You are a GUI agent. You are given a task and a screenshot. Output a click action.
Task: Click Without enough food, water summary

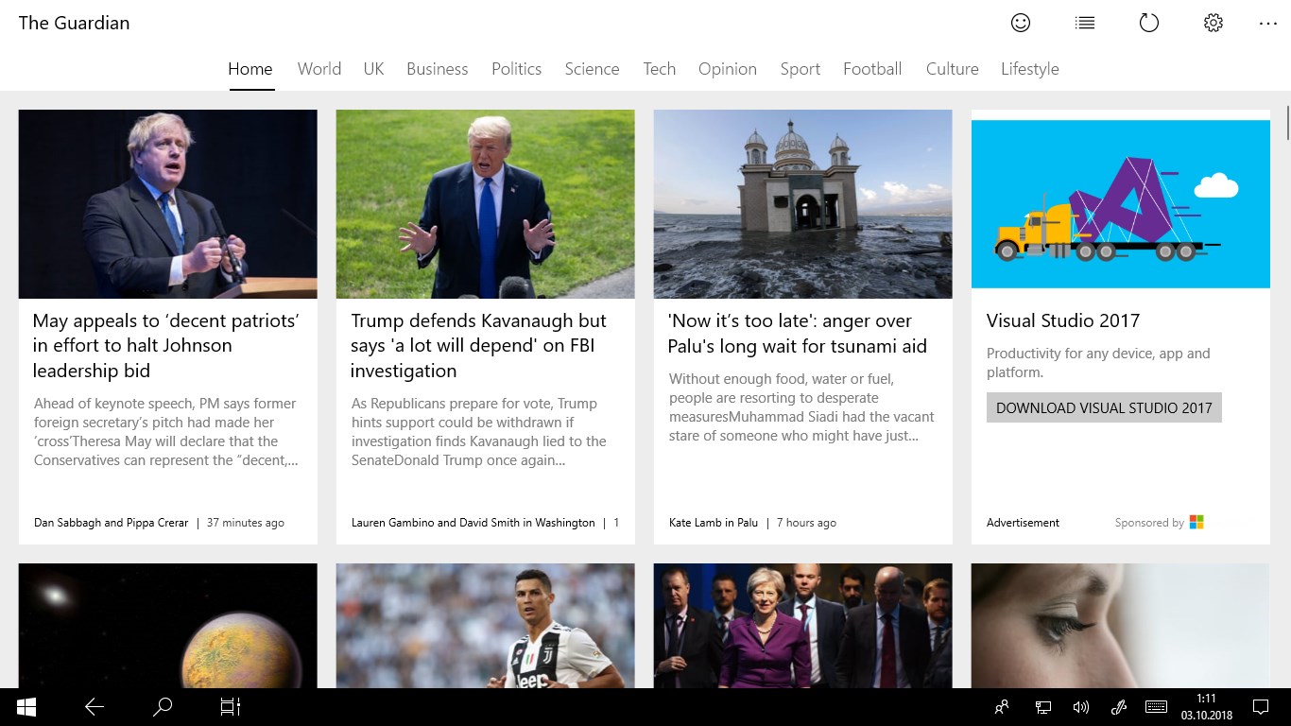[x=801, y=407]
